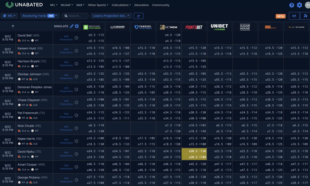This screenshot has height=186, width=310.
Task: Run simulation play button for Amari Cooper
Action: (76, 167)
